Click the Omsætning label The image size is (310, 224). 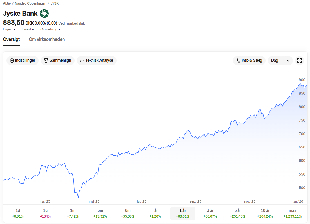(49, 29)
